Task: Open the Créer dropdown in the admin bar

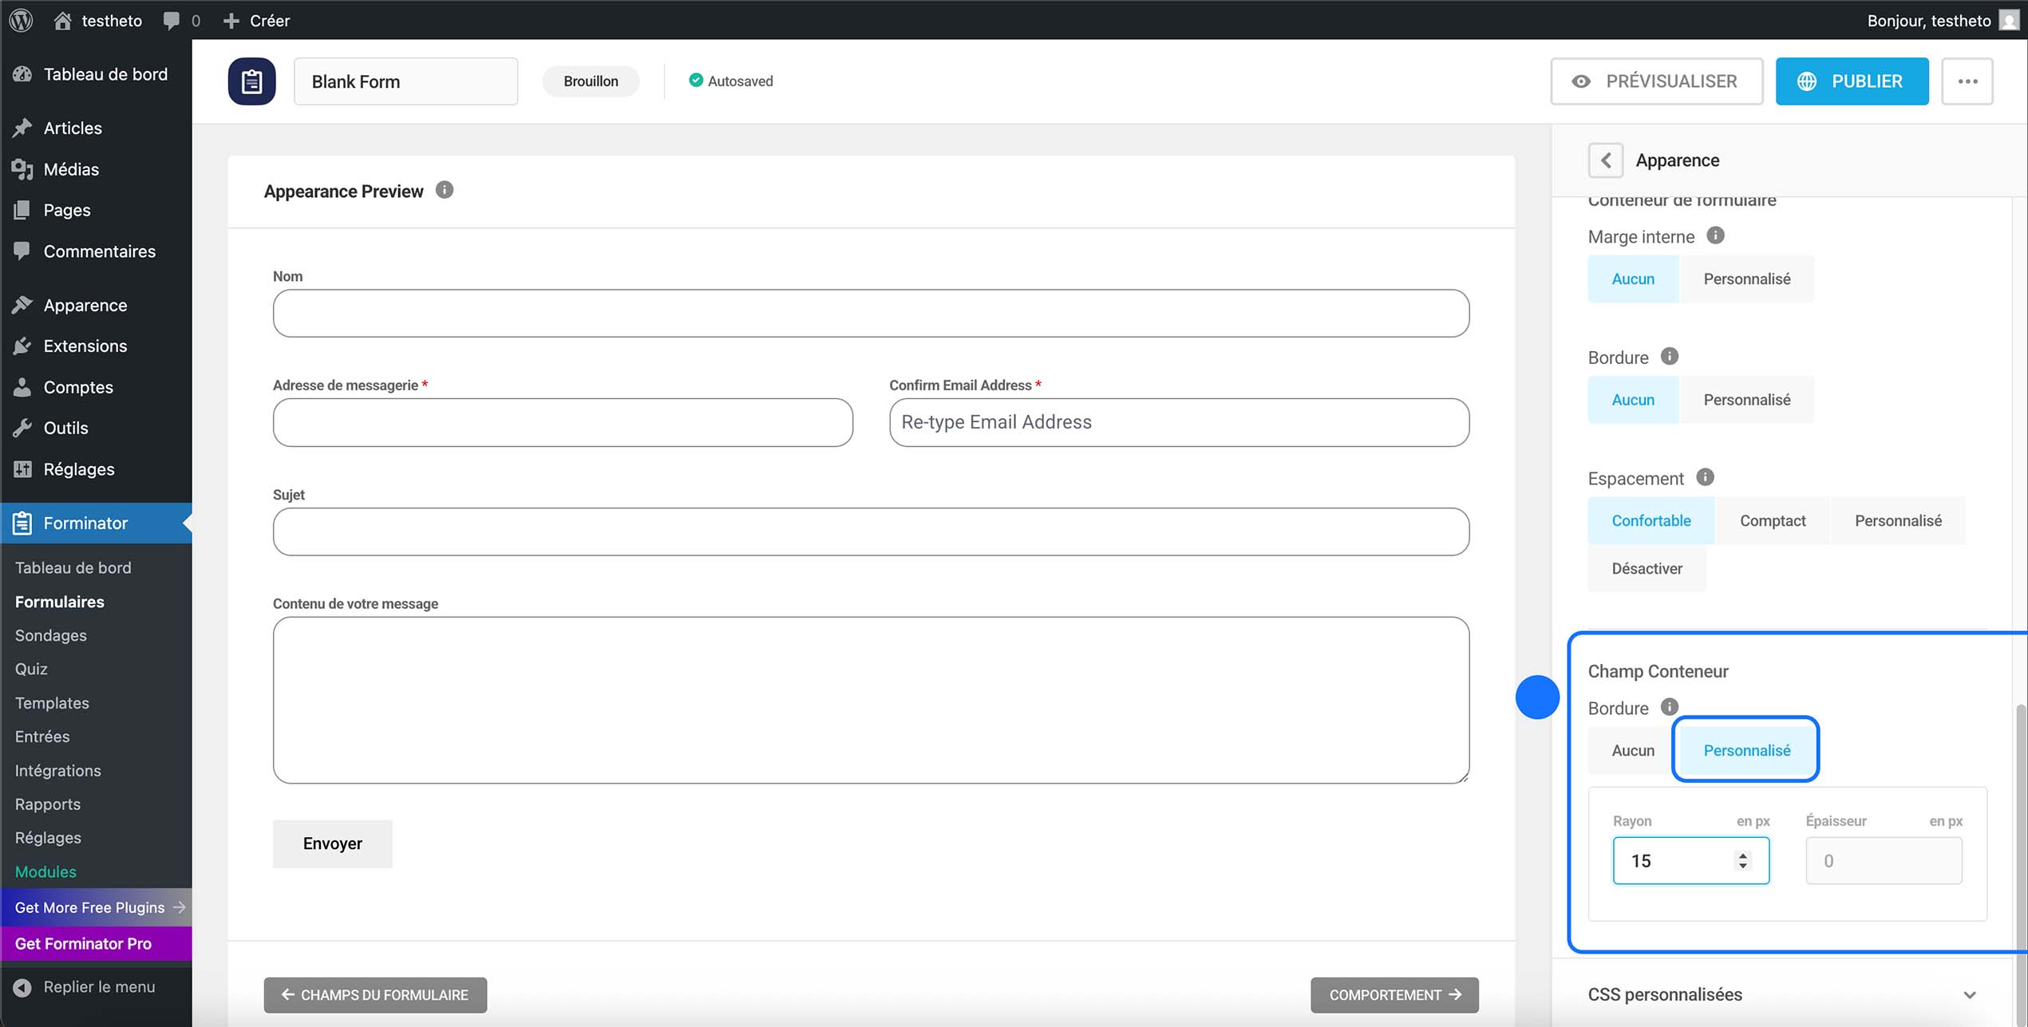Action: [x=257, y=20]
